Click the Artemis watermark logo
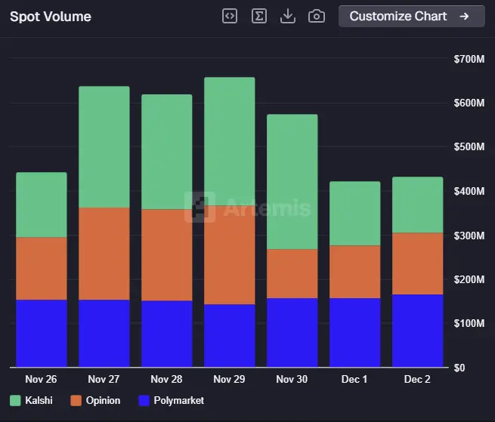495x422 pixels. coord(200,207)
